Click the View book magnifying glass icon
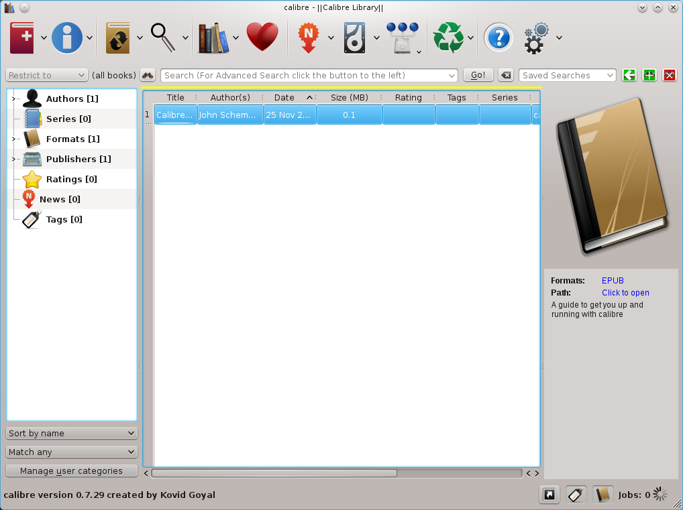This screenshot has height=510, width=683. point(163,38)
